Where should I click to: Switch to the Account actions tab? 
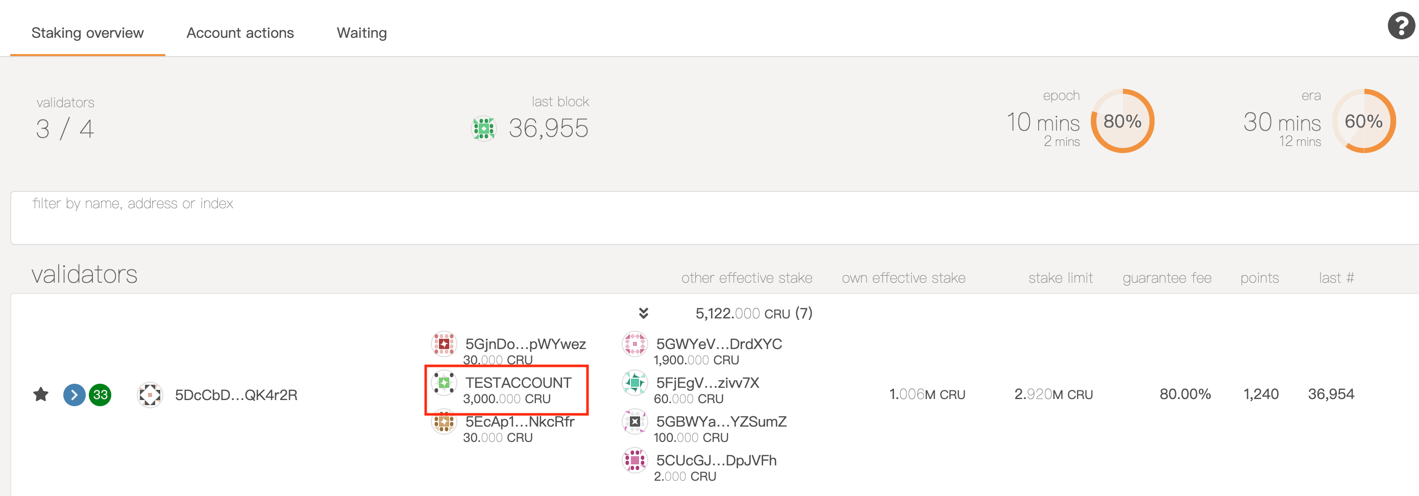coord(240,33)
